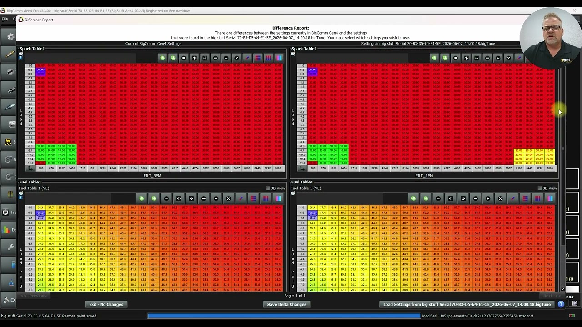Image resolution: width=582 pixels, height=327 pixels.
Task: Click up-arrow icon in current Spark Table1 toolbar
Action: (x=194, y=58)
